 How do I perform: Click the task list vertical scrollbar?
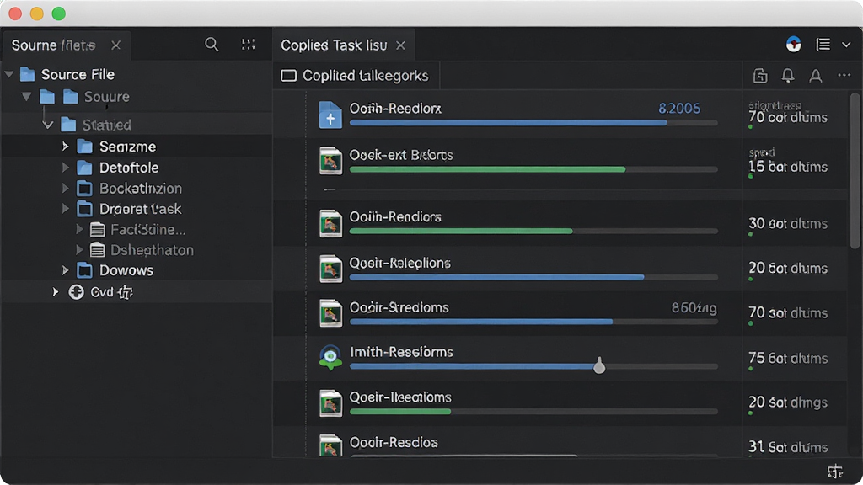[855, 170]
